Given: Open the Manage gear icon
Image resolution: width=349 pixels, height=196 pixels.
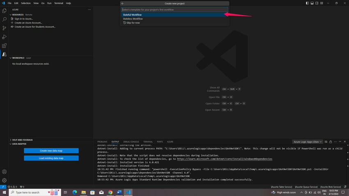Looking at the screenshot, I should click(x=4, y=180).
